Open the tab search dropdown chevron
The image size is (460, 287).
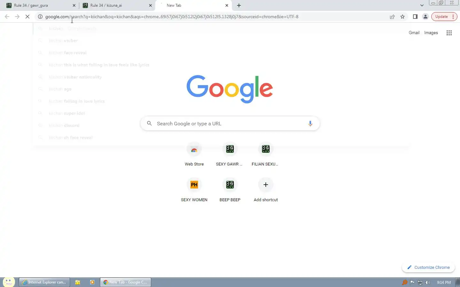coord(422,5)
